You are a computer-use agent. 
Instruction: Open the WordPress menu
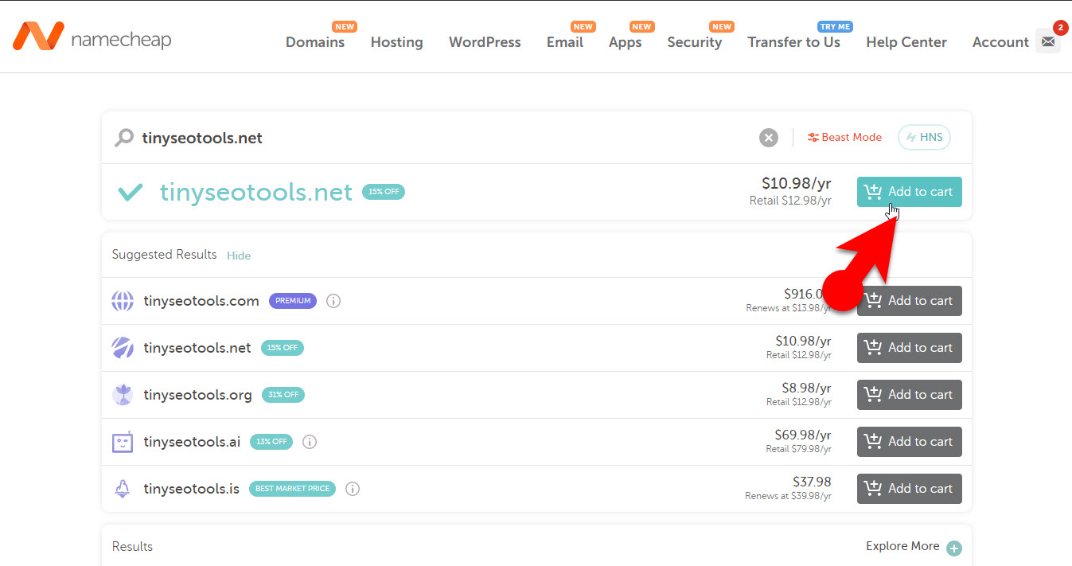click(485, 42)
